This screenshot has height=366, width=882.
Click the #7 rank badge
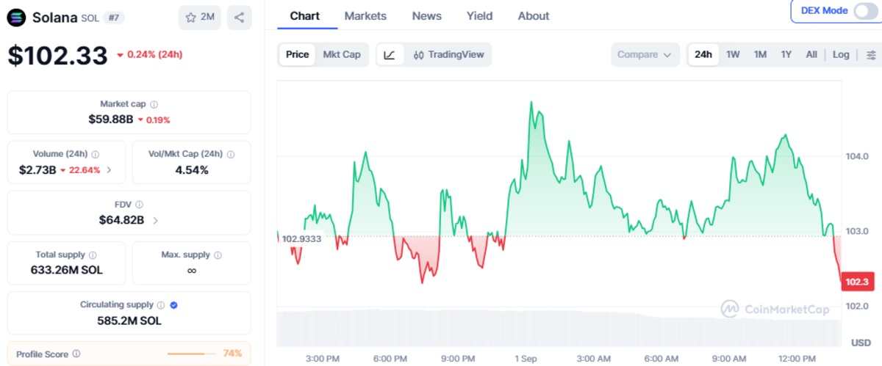coord(114,17)
